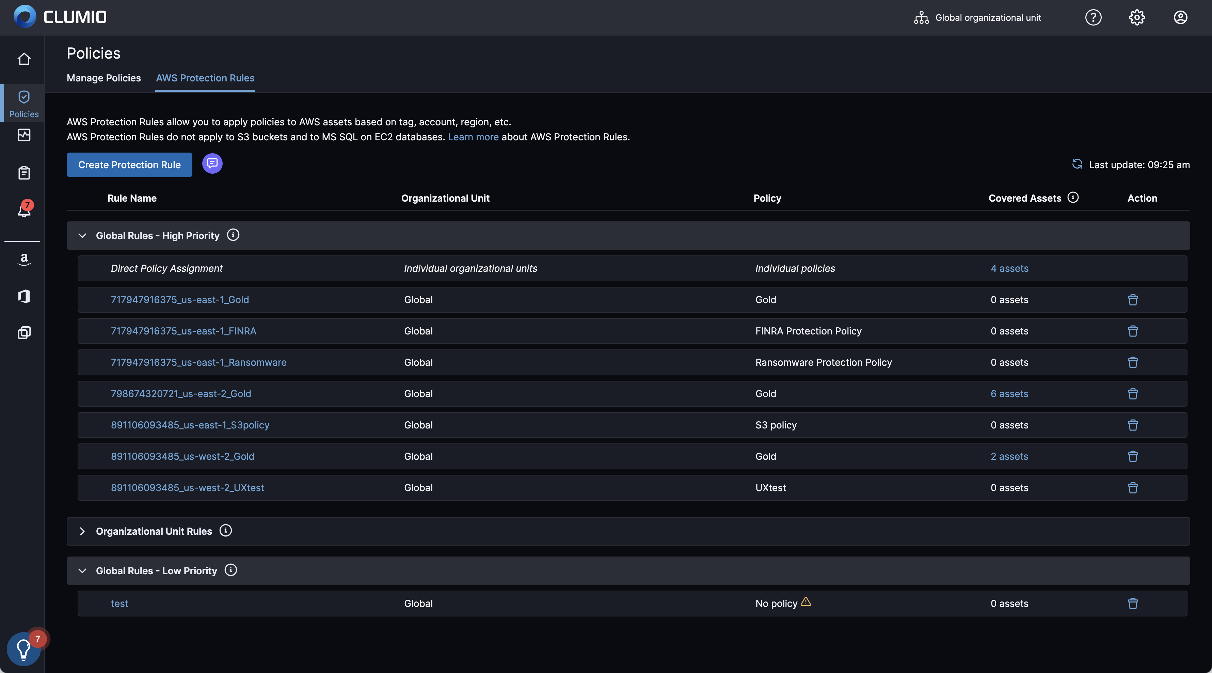Open the lightbulb tips icon
The width and height of the screenshot is (1212, 673).
(23, 649)
